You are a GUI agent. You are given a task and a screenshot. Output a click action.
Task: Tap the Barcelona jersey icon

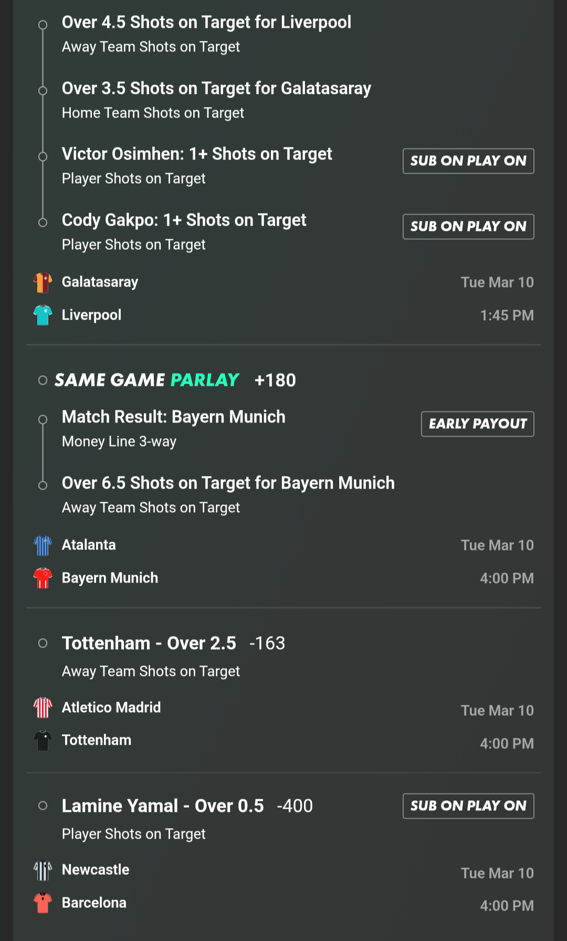(x=43, y=903)
